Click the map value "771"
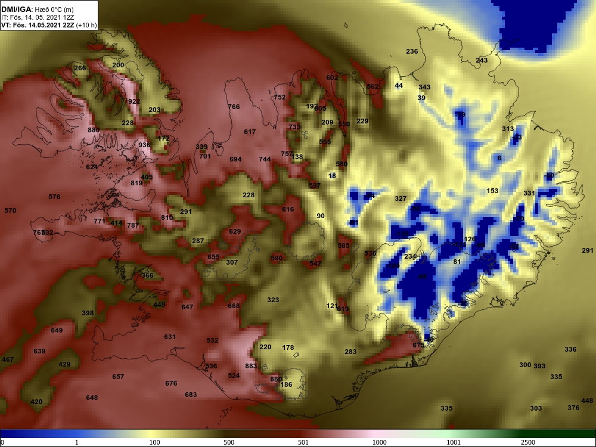 point(99,221)
